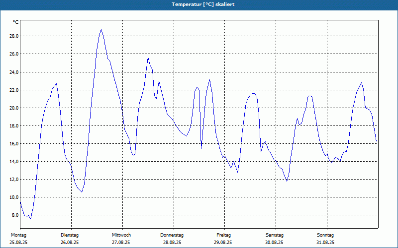Click the curve's peak on Mittwoch
Screen dimensions: 398x248
[148, 58]
